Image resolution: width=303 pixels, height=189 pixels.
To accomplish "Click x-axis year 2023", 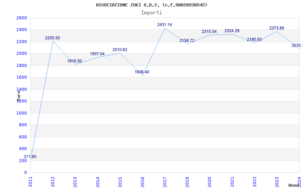I will tap(277, 182).
